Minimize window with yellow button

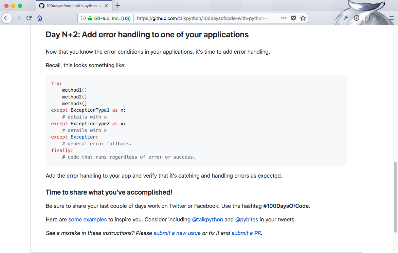coord(13,5)
